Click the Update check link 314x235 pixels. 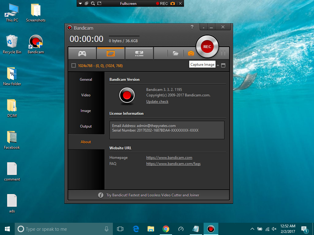pyautogui.click(x=157, y=102)
